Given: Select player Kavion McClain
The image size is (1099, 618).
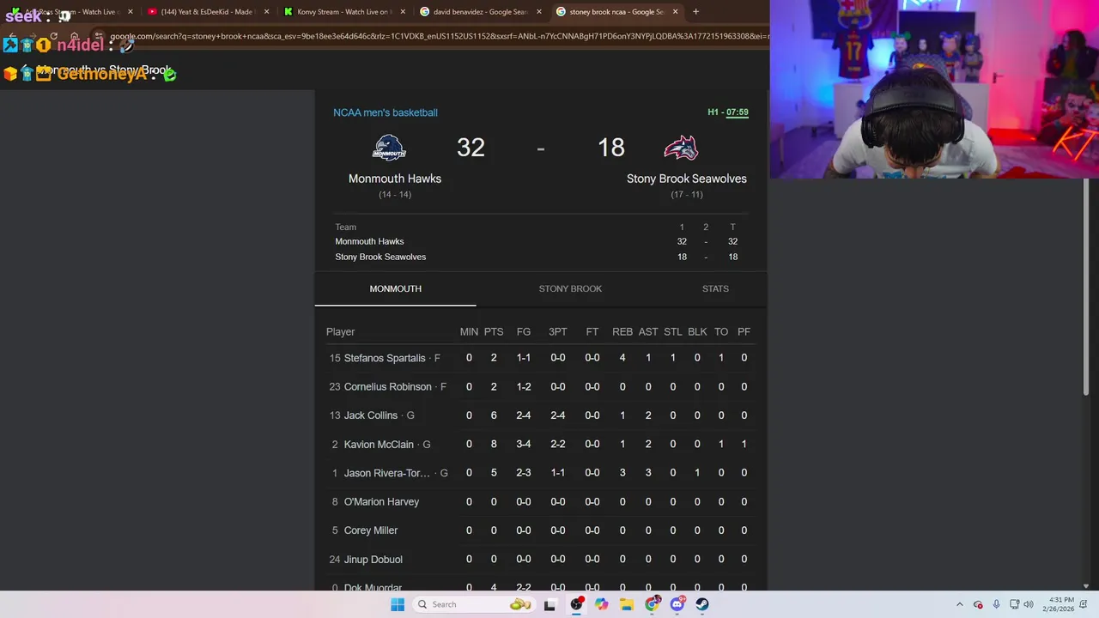Looking at the screenshot, I should (379, 445).
